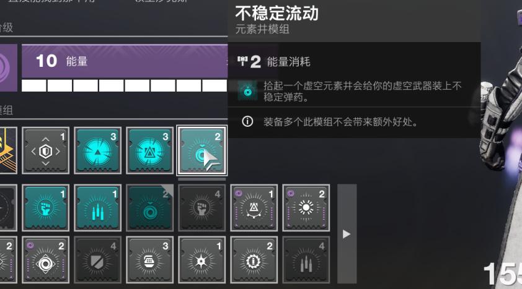Screen dimensions: 522x289
Task: Click the star burst mod costing 1
Action: (x=201, y=260)
